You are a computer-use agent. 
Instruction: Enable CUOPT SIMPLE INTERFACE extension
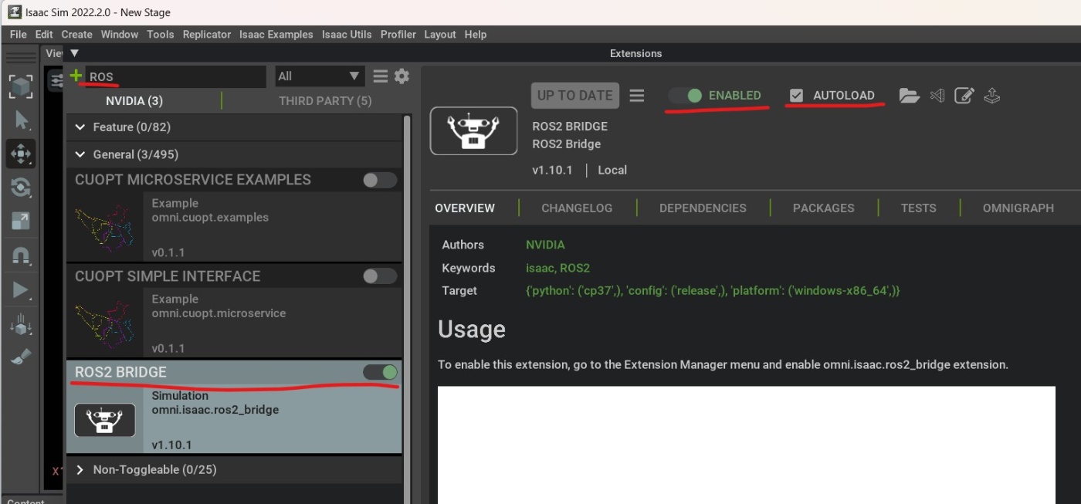(x=380, y=276)
